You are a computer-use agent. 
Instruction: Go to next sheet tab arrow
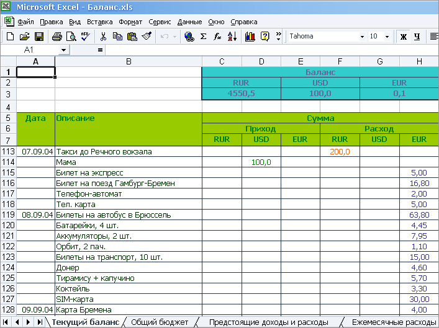pos(28,322)
